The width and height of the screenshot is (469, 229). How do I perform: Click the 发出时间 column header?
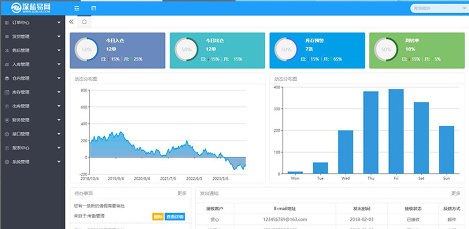coord(362,208)
